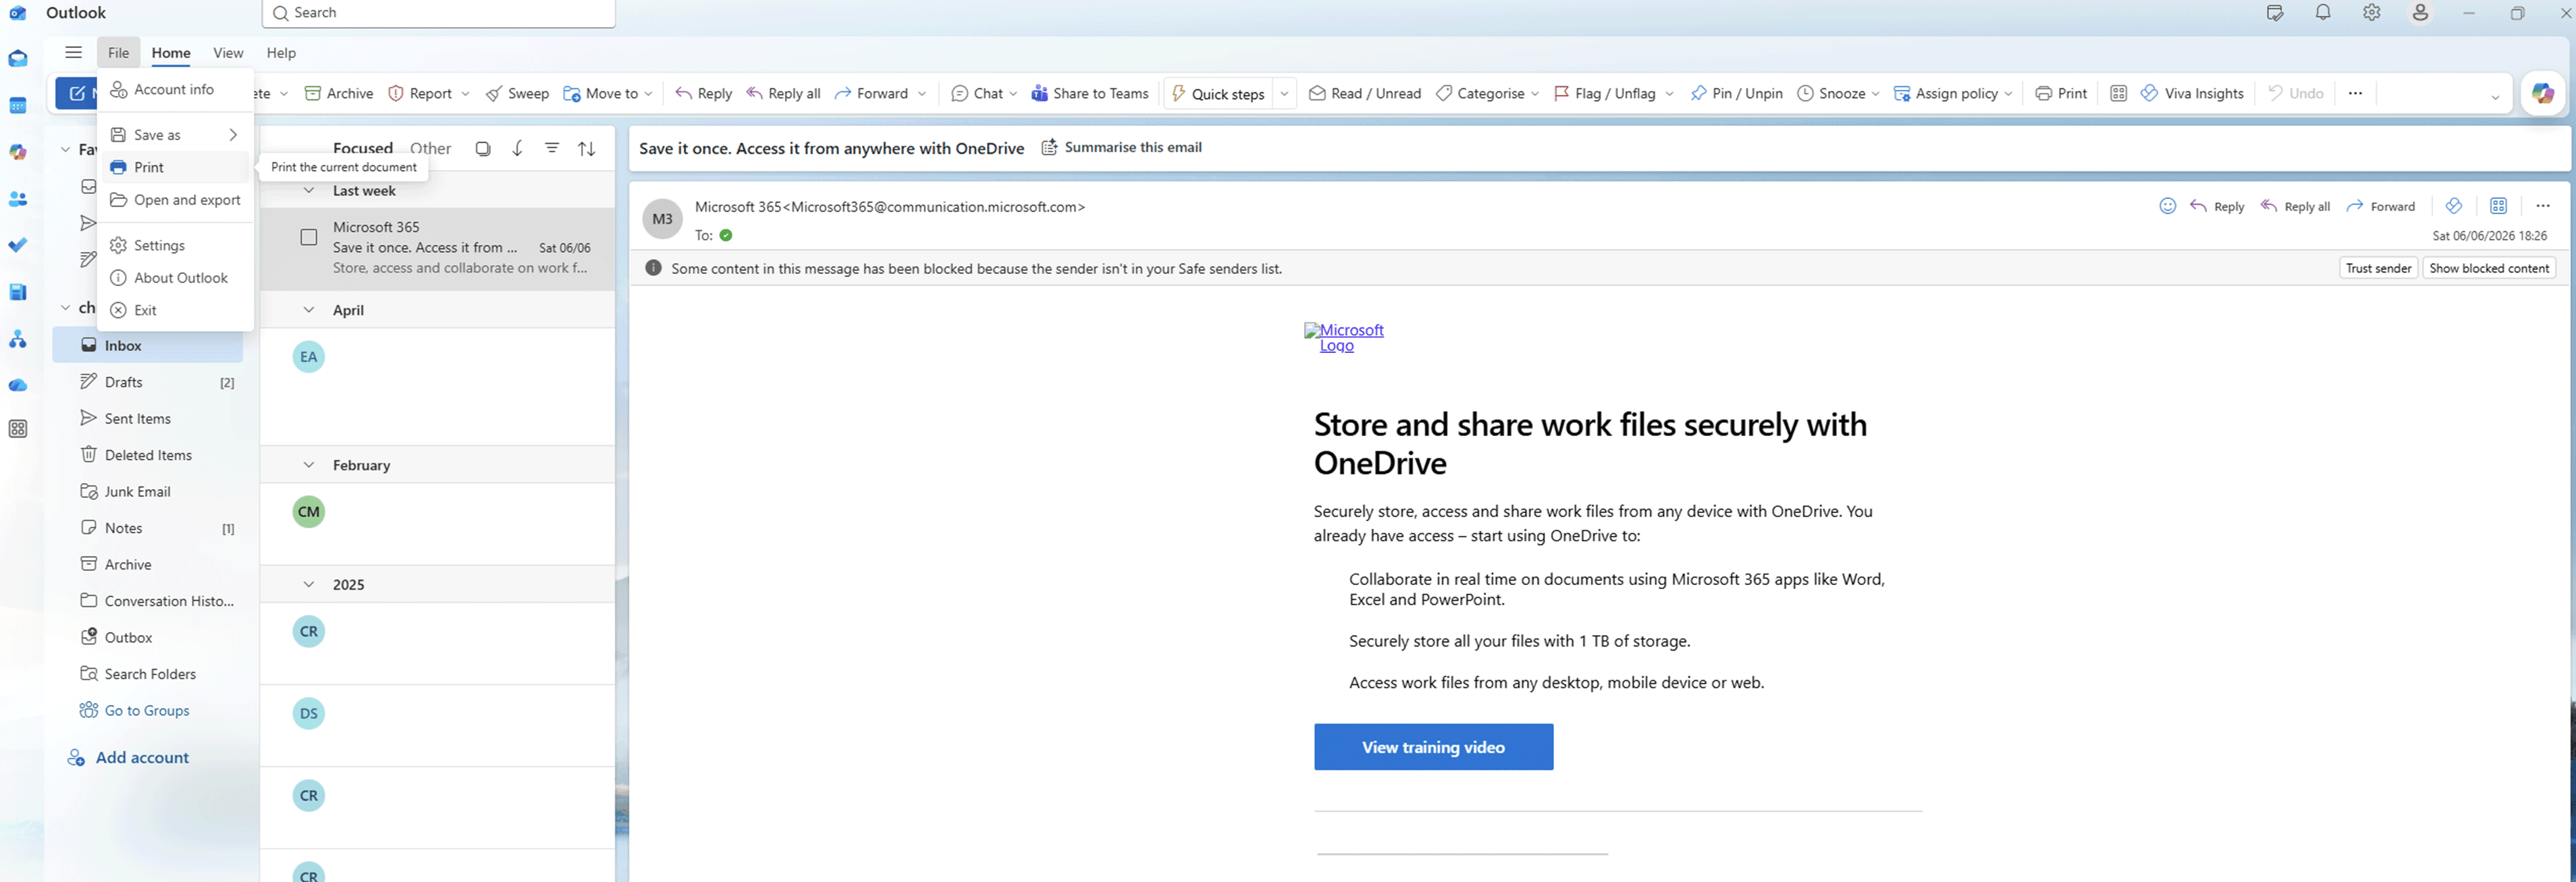Viewport: 2576px width, 882px height.
Task: Click Share to Teams
Action: pos(1089,93)
